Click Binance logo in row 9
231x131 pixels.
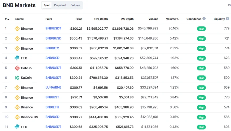(17, 107)
